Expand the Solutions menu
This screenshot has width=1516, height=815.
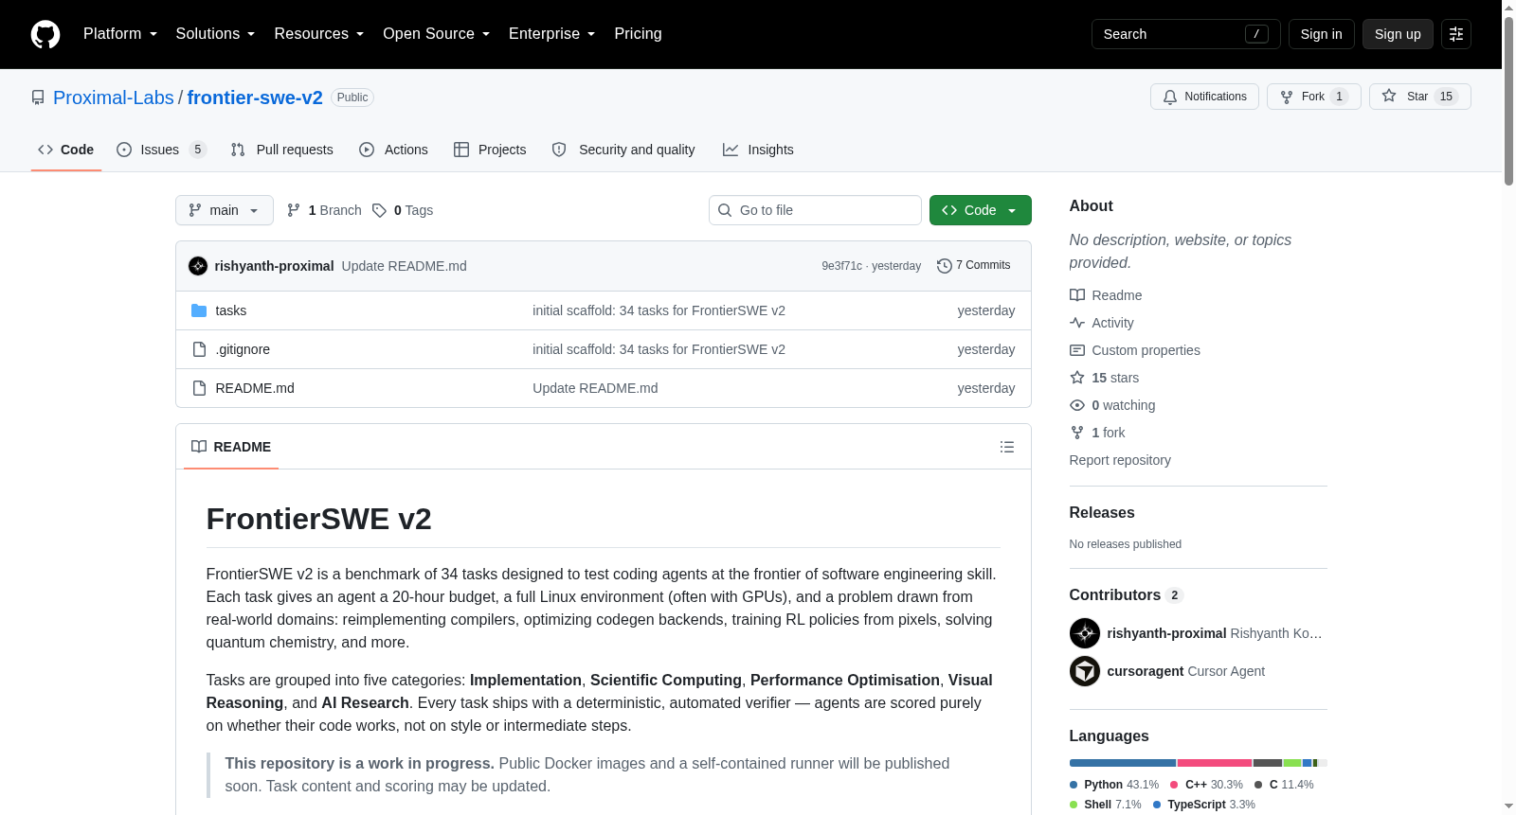(x=215, y=34)
